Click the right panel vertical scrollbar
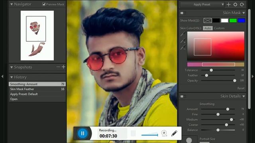 (249, 59)
